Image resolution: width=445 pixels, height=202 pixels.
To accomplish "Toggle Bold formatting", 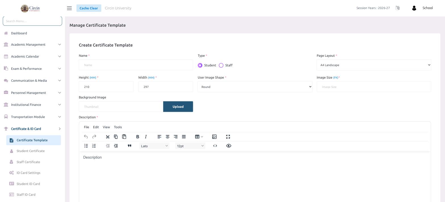I will (x=138, y=137).
